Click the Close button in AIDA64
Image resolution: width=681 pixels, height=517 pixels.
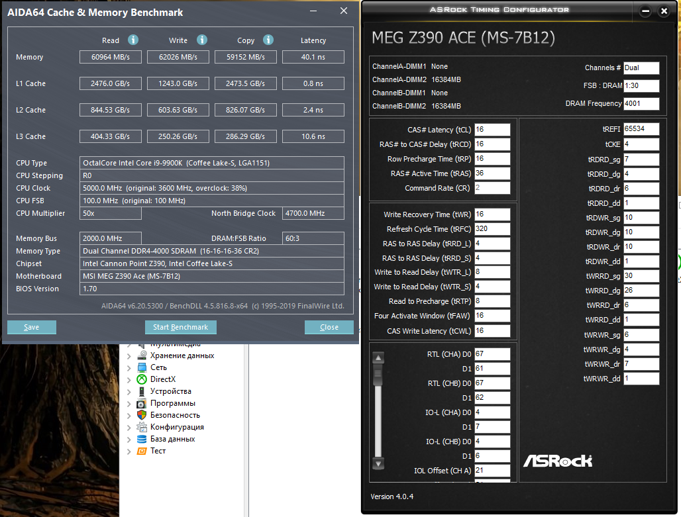point(329,327)
